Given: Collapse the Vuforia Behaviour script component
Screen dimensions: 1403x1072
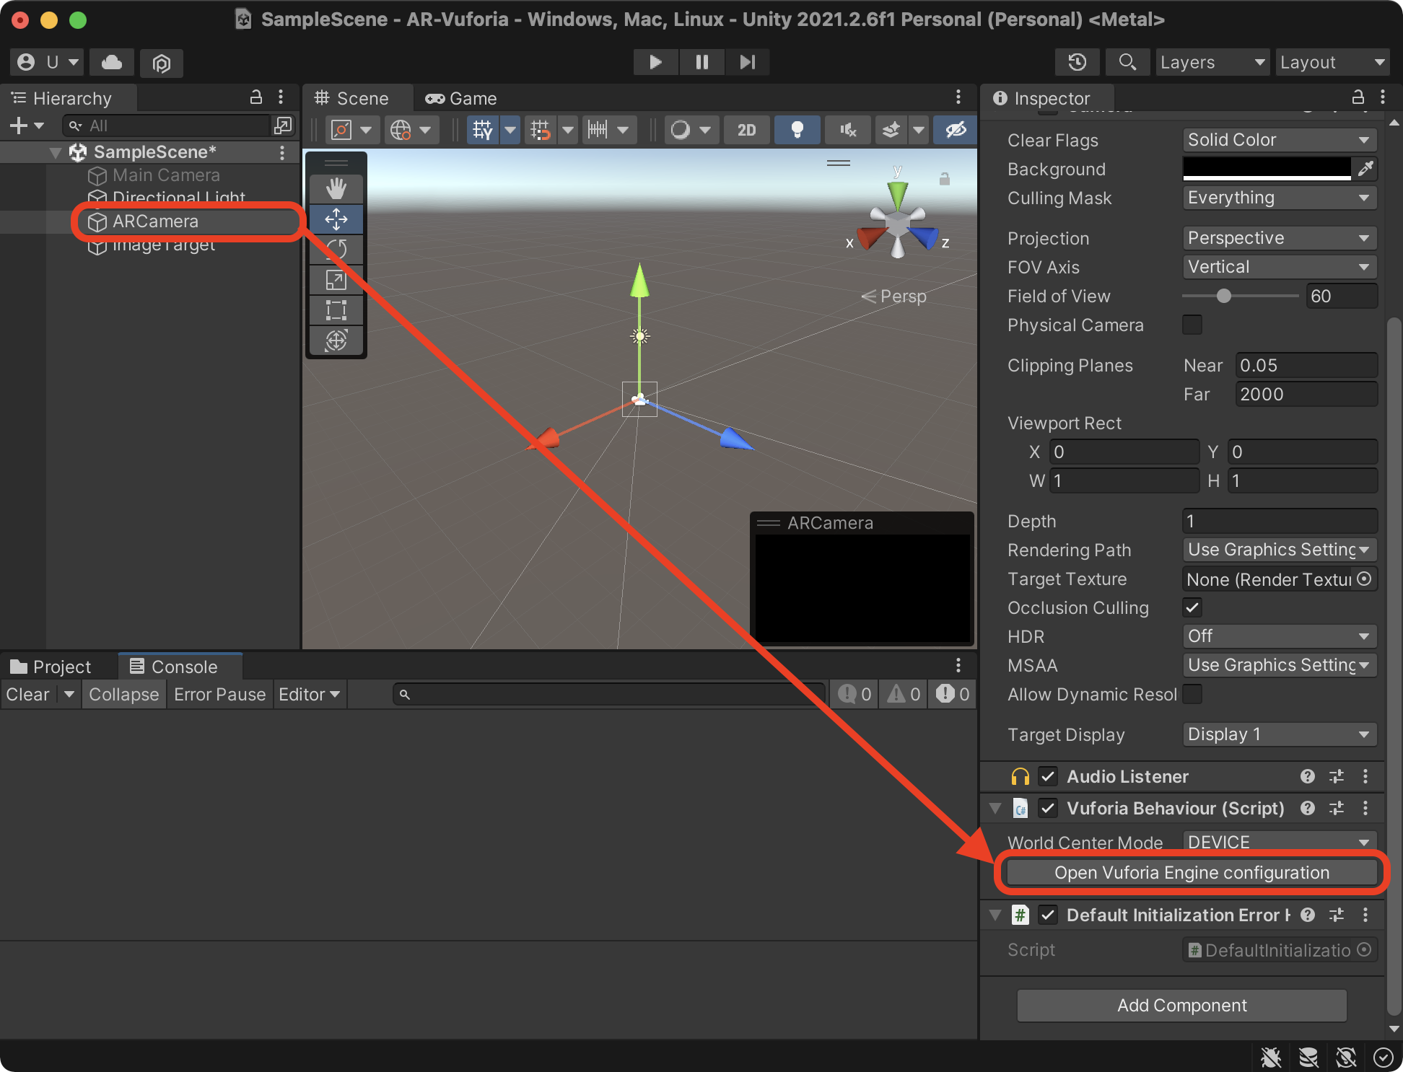Looking at the screenshot, I should coord(996,808).
